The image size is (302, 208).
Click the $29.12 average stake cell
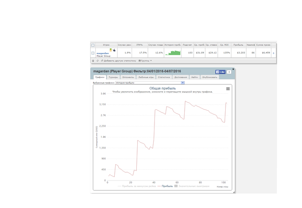pos(212,53)
